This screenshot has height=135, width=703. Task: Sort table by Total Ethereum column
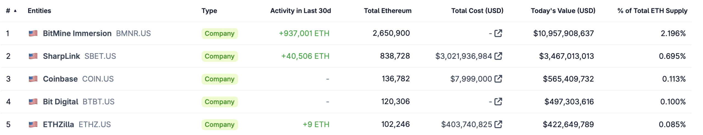pos(387,11)
